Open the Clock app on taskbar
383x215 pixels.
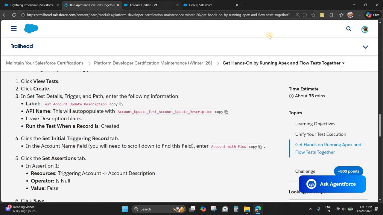point(225,209)
